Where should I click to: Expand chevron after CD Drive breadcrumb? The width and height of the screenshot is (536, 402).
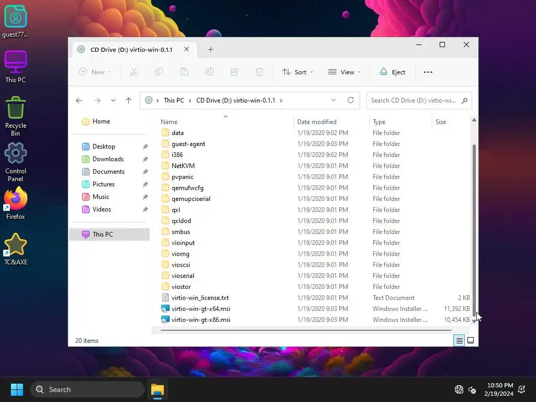281,100
